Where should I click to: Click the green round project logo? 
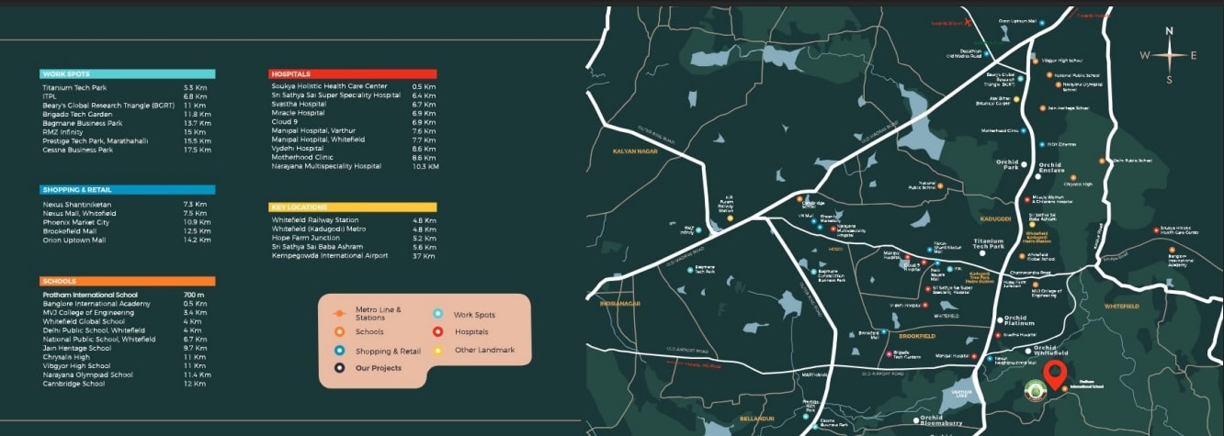[x=1037, y=391]
